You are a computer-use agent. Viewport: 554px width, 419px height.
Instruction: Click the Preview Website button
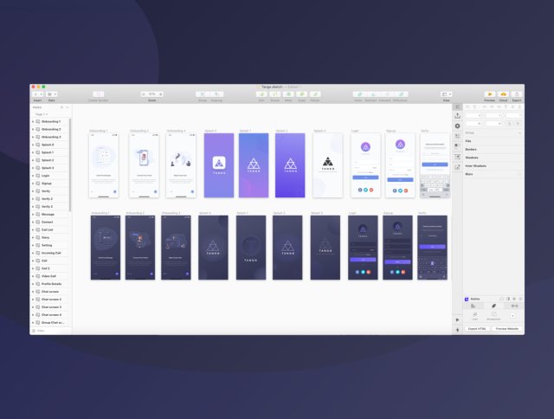coord(507,329)
